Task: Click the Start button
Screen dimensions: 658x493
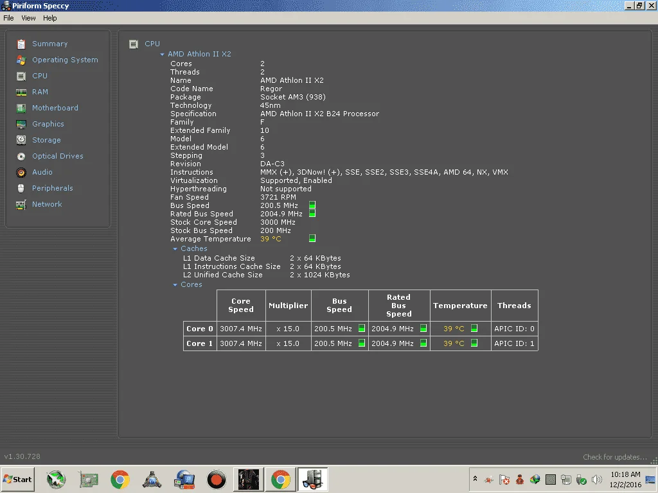Action: point(17,480)
